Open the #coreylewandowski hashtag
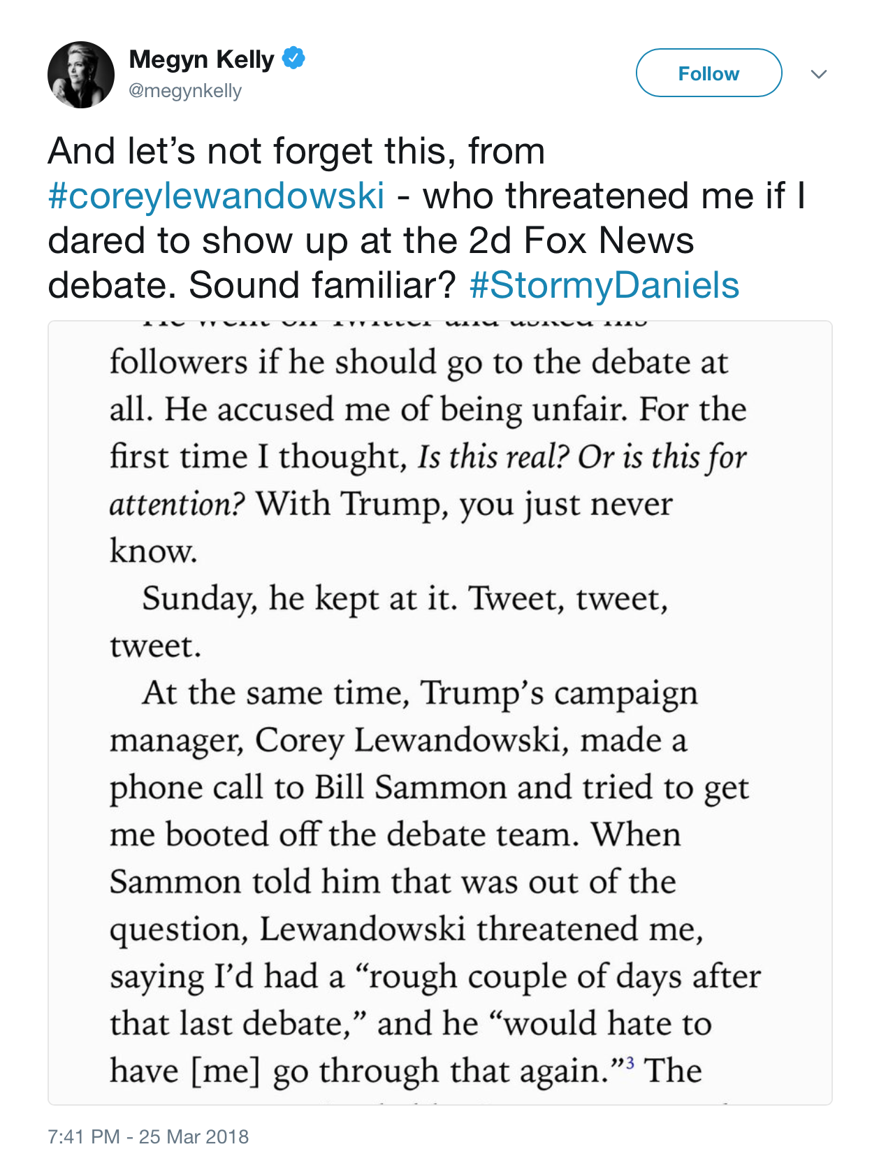879x1163 pixels. click(x=216, y=196)
